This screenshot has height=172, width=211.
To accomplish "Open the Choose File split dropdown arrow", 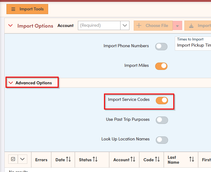I will coord(177,26).
